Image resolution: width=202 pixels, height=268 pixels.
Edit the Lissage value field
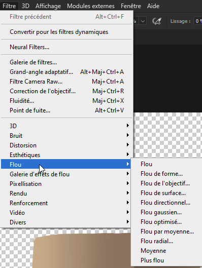(198, 21)
